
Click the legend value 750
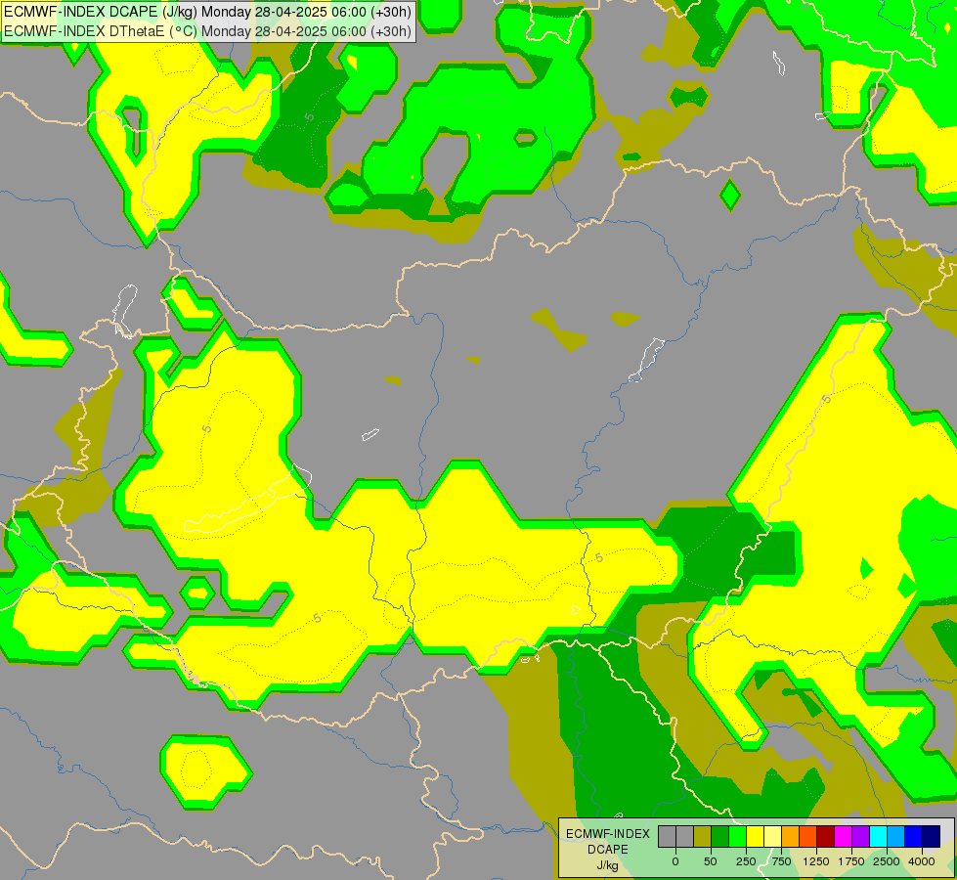(x=781, y=861)
